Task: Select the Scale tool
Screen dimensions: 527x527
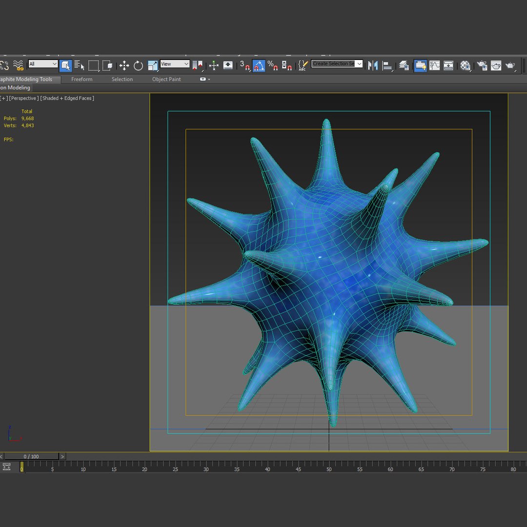Action: (x=153, y=65)
